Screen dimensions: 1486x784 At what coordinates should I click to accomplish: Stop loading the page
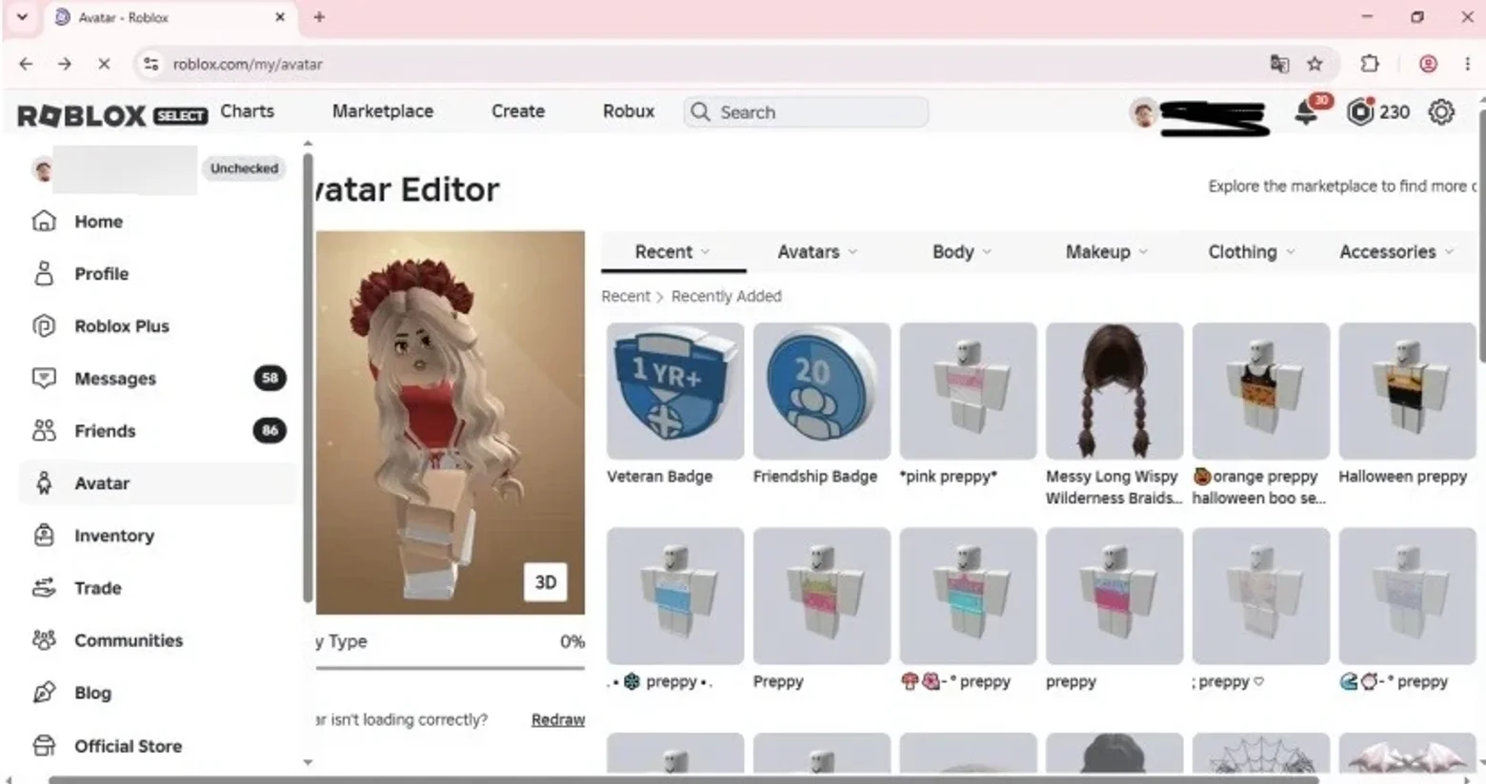click(x=104, y=64)
